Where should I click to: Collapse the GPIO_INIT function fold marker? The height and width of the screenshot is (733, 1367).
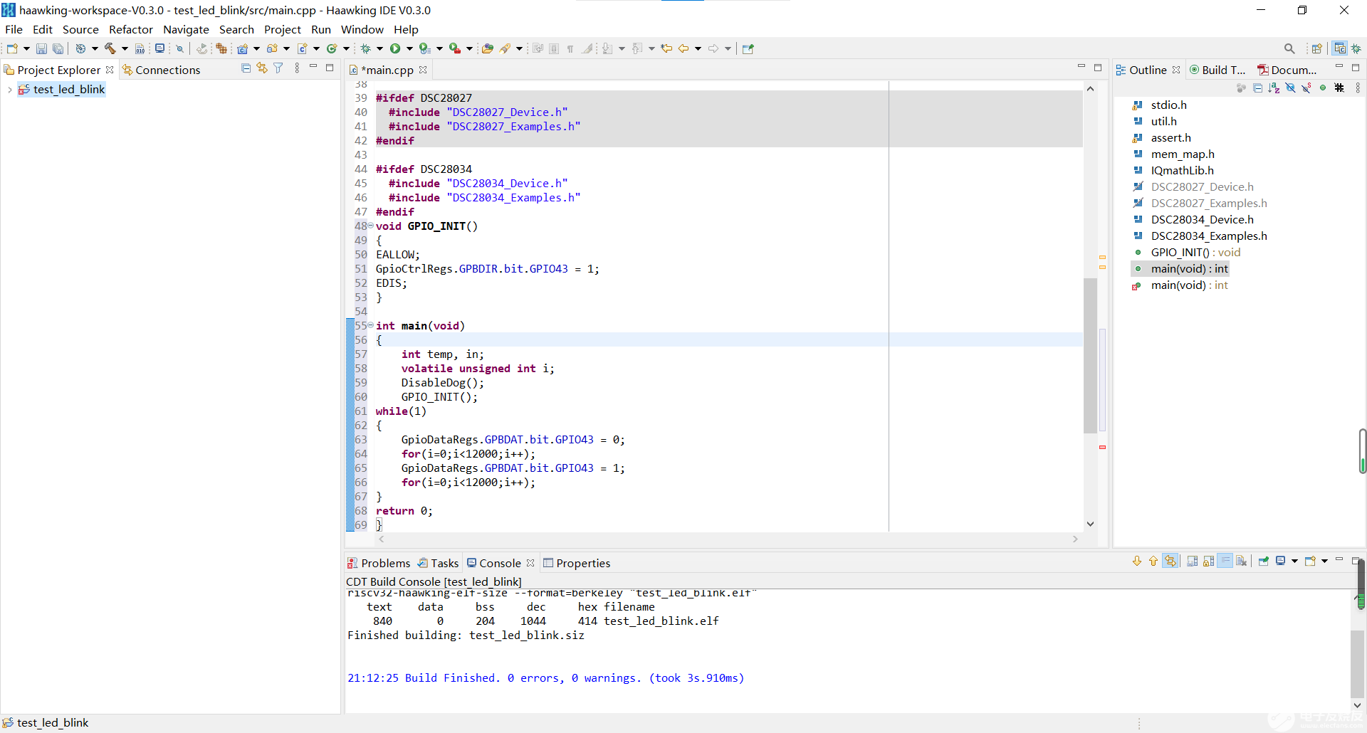coord(370,226)
